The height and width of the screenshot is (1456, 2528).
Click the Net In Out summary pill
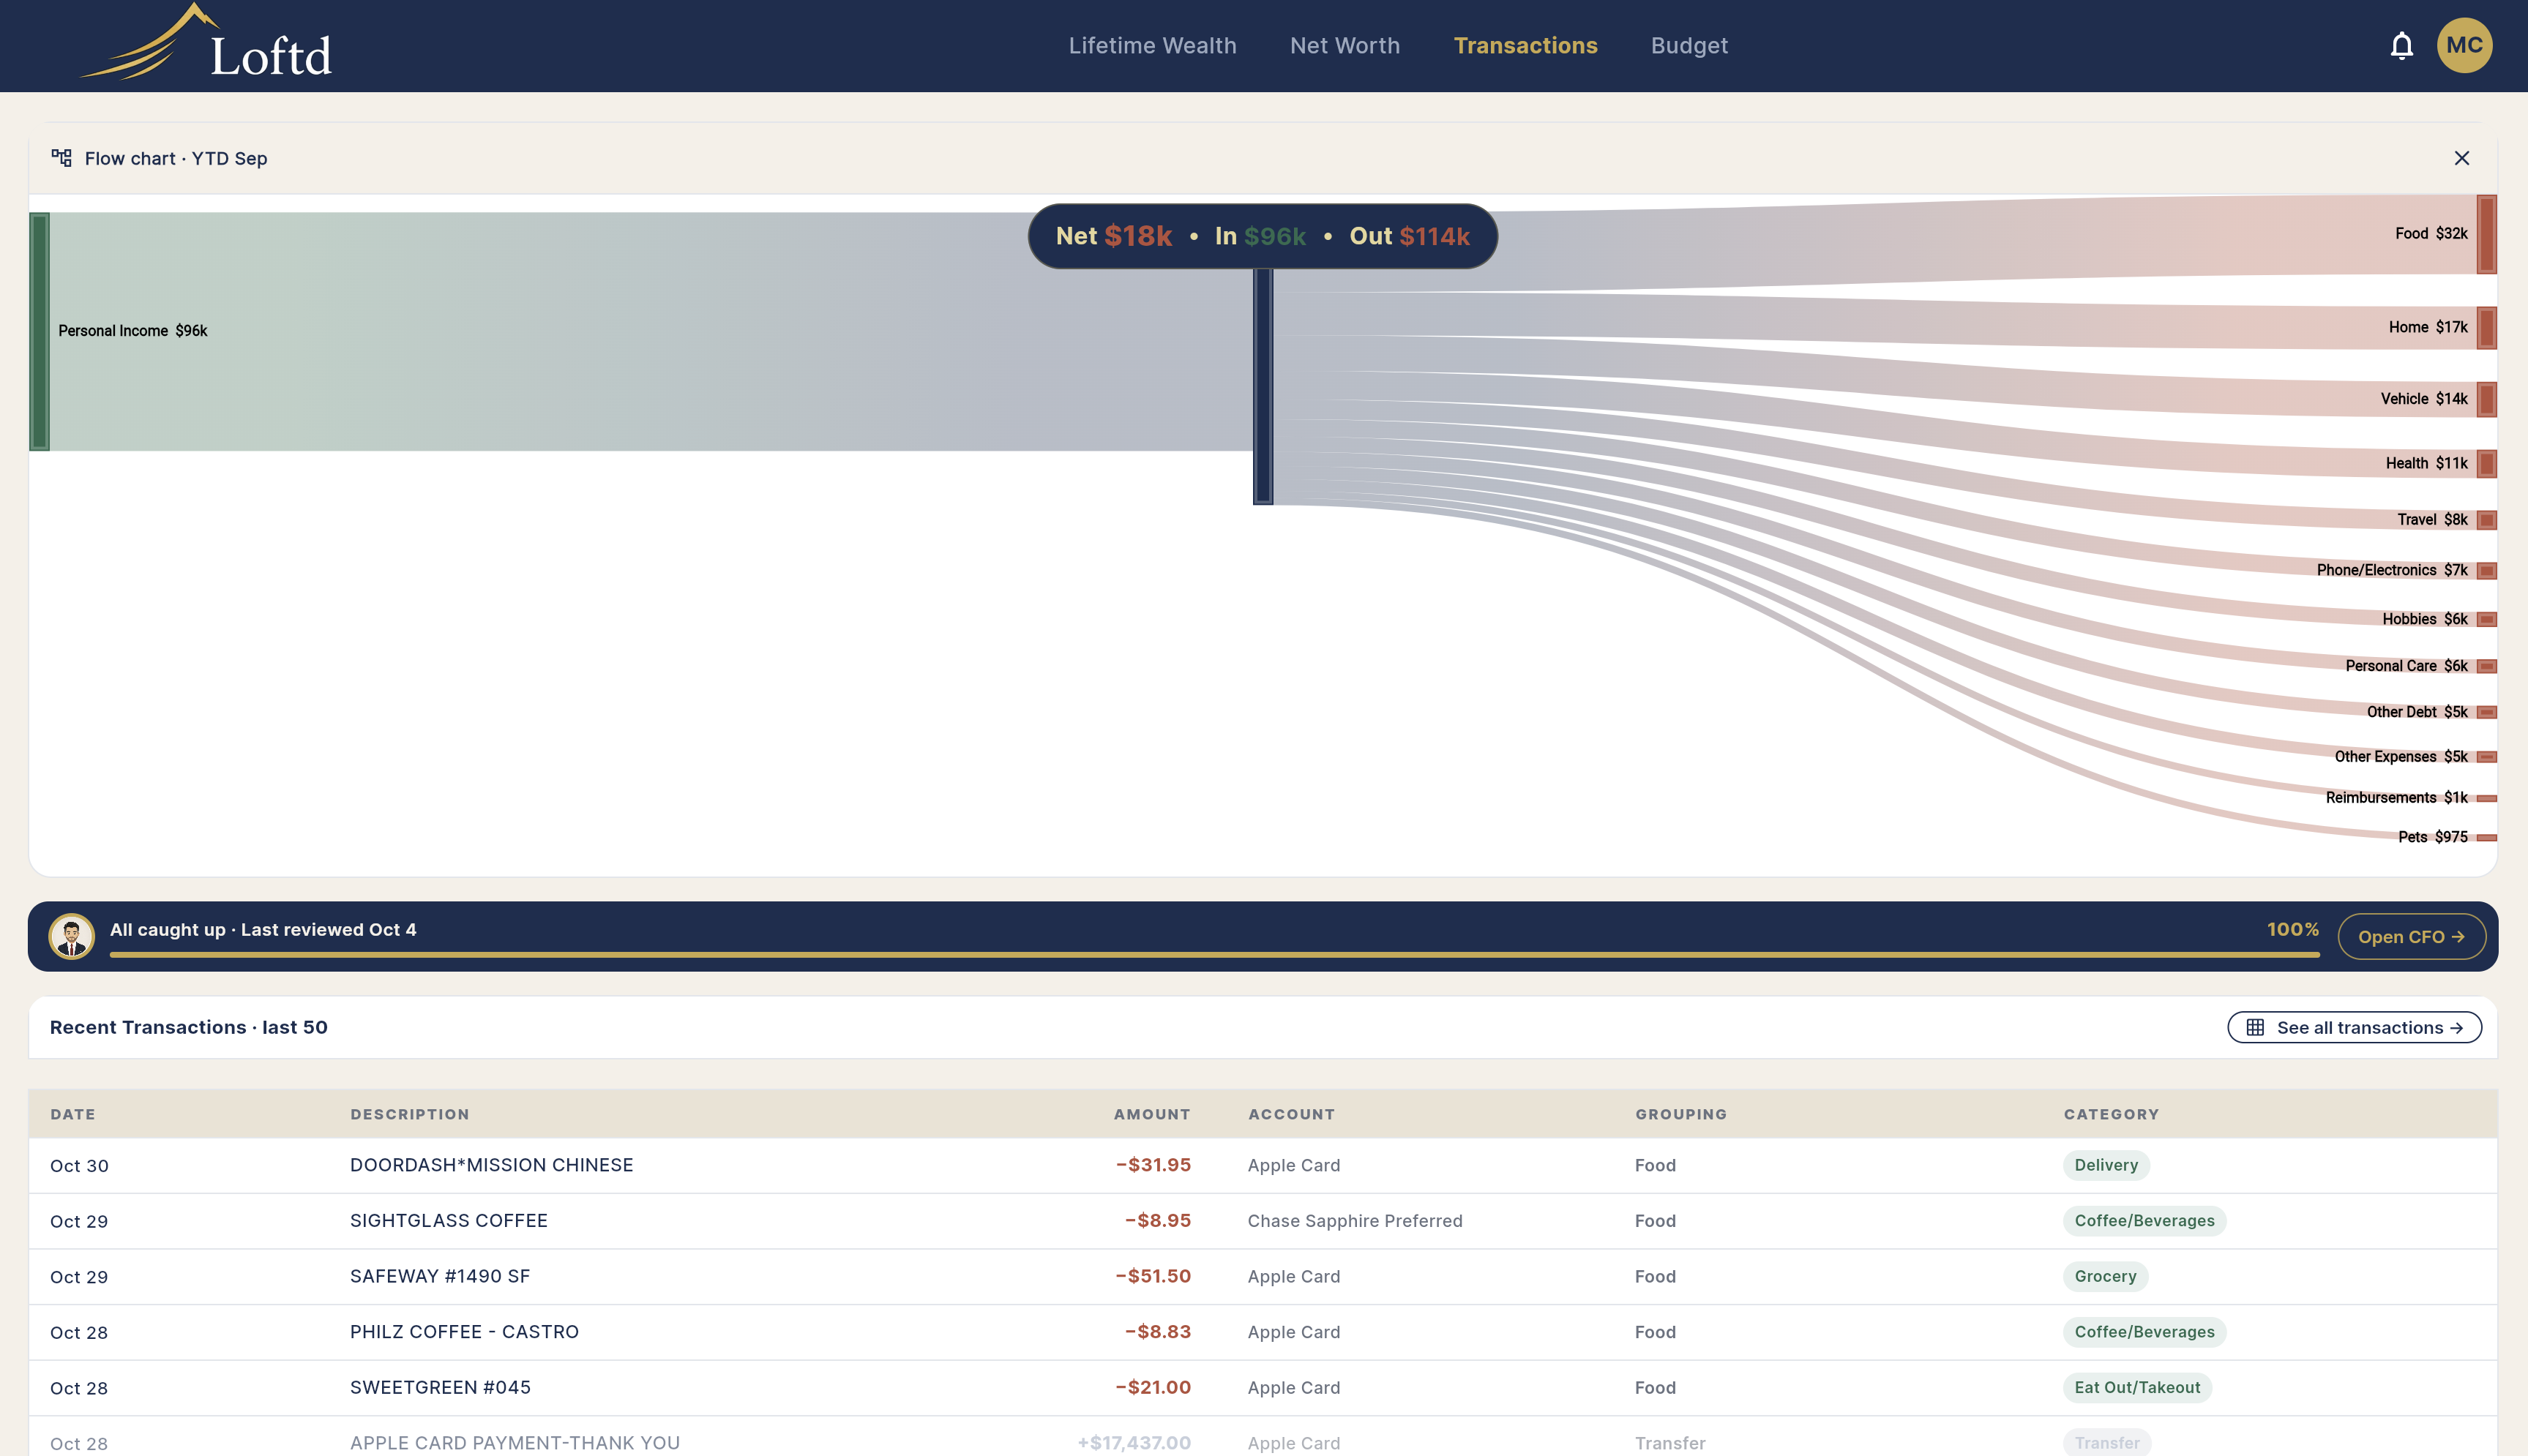(1262, 236)
